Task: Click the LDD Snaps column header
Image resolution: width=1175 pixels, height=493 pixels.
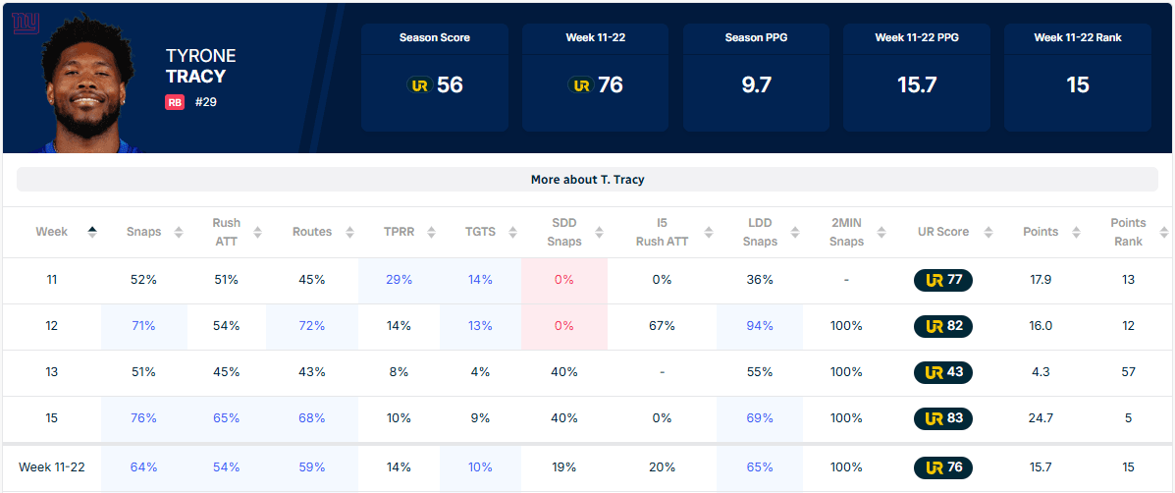Action: [759, 232]
